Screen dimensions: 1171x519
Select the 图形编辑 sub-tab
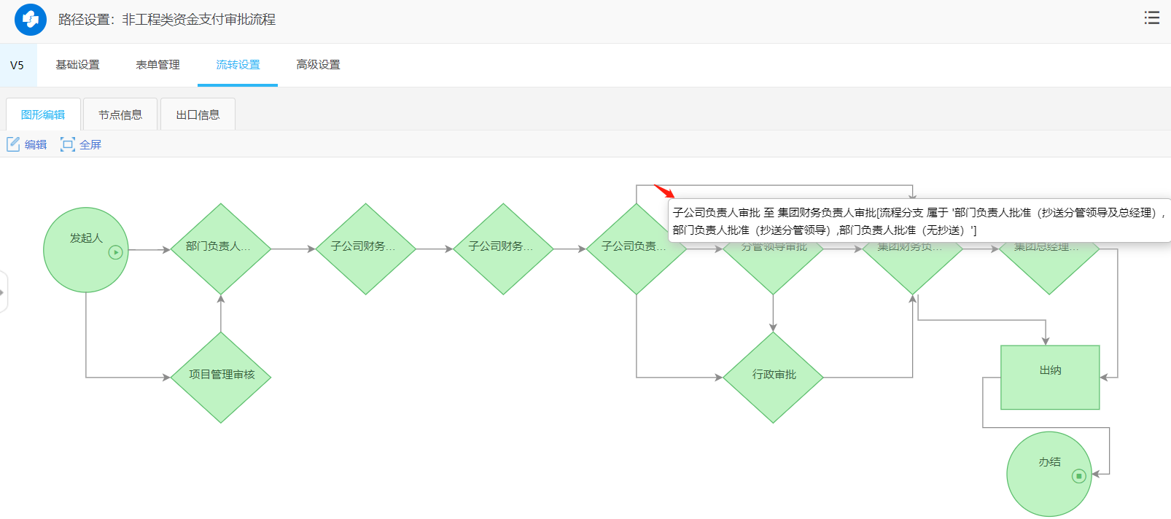point(43,114)
